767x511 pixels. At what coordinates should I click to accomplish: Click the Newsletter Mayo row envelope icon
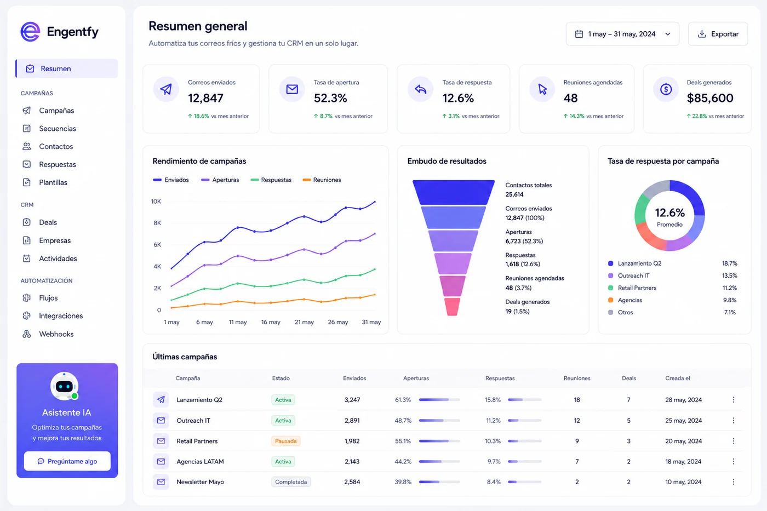coord(161,482)
